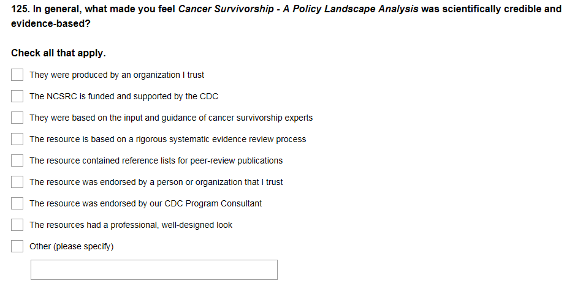Click label 'endorsed by our CDC Program Consultant'
The width and height of the screenshot is (575, 294).
tap(145, 203)
